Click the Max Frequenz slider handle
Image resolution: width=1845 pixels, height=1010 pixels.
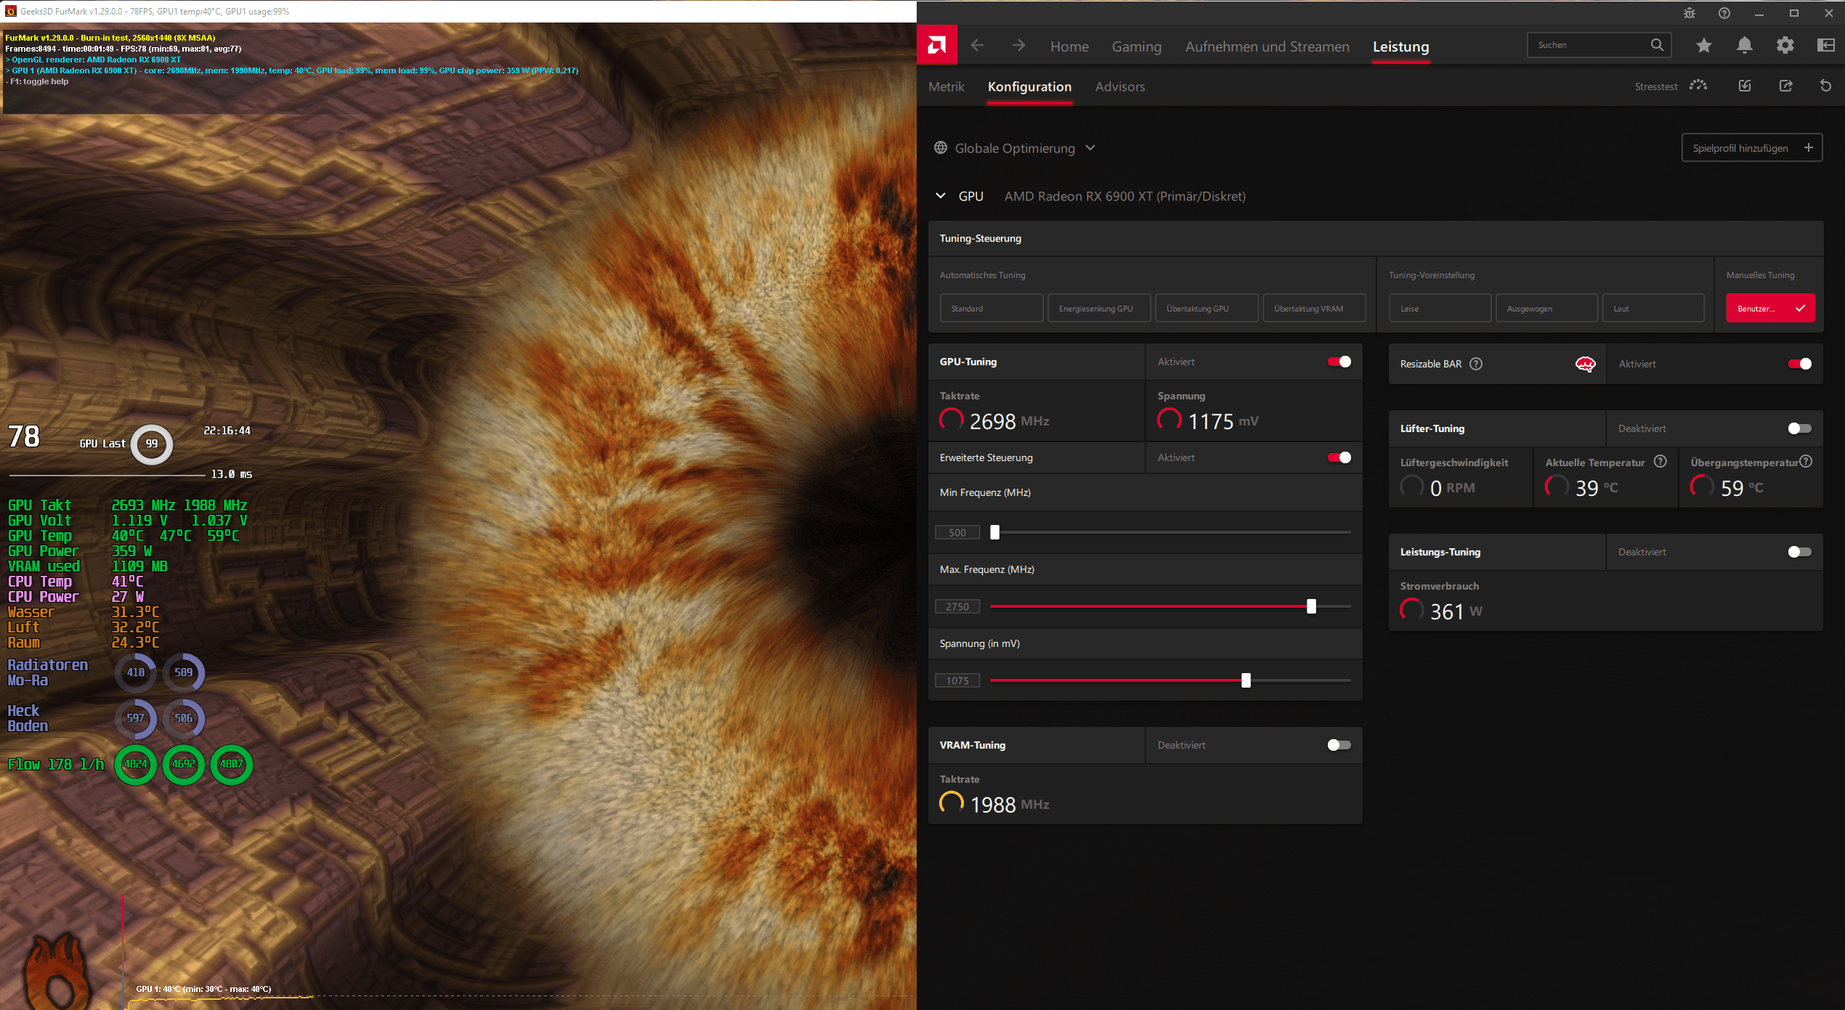point(1311,606)
